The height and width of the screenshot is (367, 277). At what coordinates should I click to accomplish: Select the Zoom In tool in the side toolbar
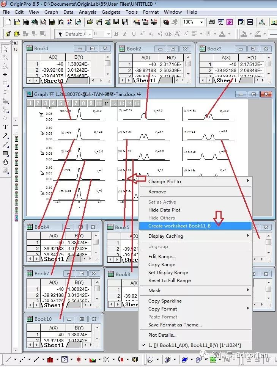point(5,57)
